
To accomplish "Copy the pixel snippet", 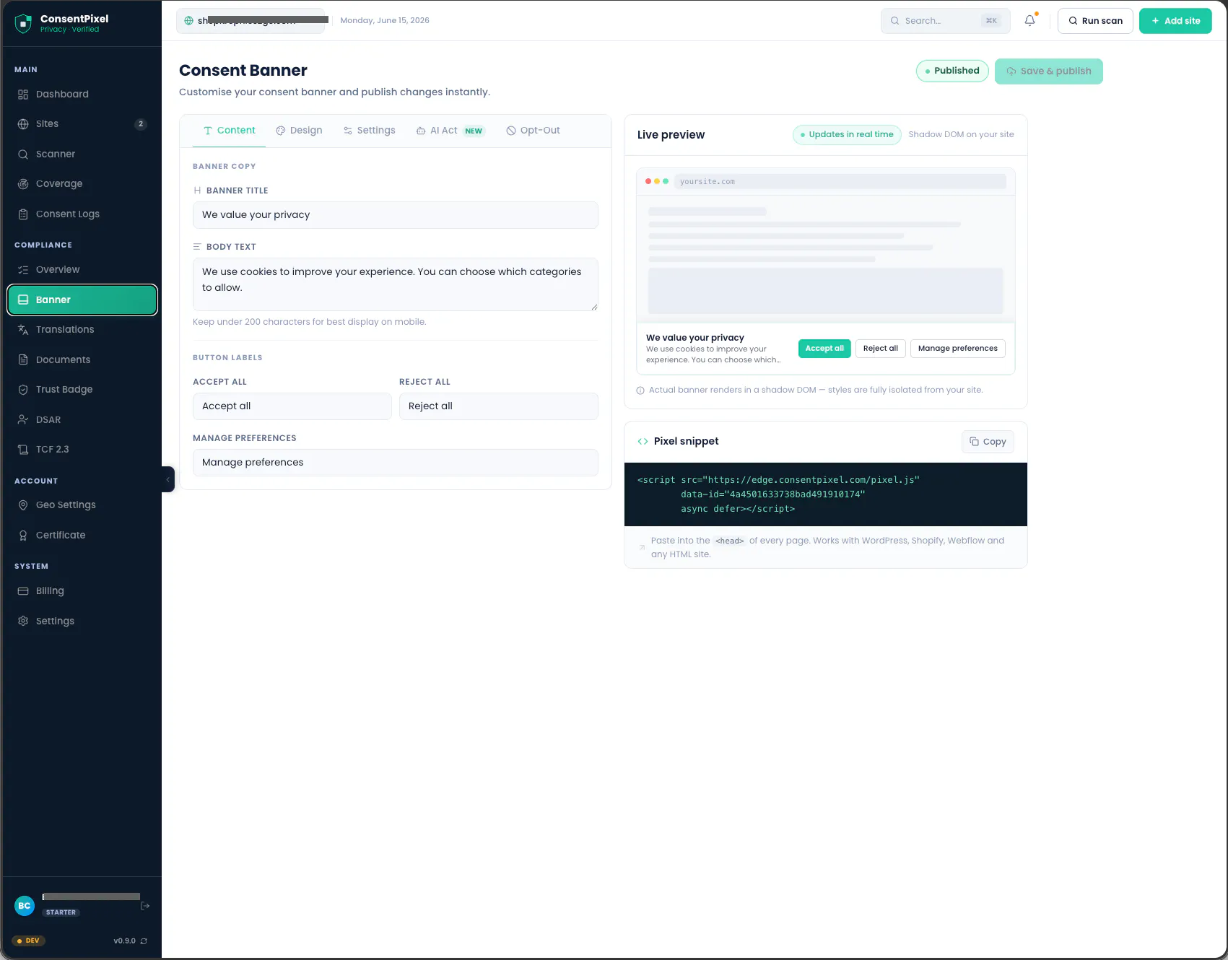I will [988, 442].
